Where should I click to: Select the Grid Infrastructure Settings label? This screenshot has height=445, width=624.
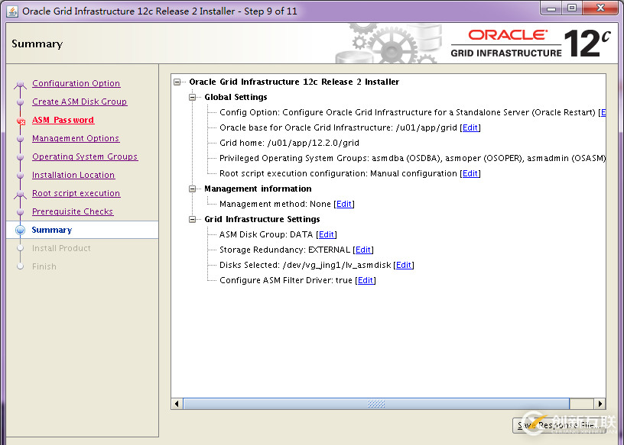262,219
